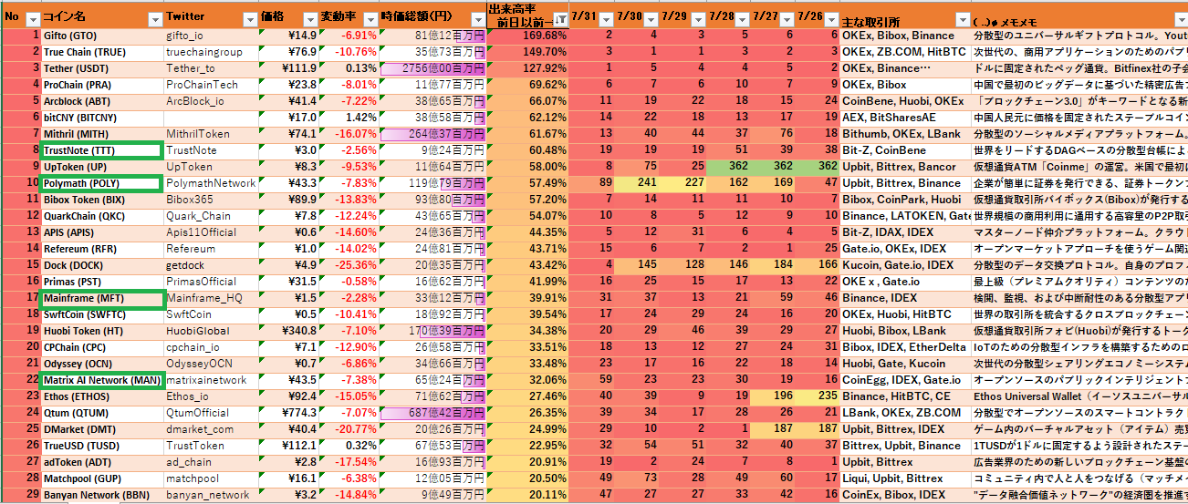Viewport: 1188px width, 504px height.
Task: Open the 主な取引所 column filter dropdown
Action: click(963, 19)
